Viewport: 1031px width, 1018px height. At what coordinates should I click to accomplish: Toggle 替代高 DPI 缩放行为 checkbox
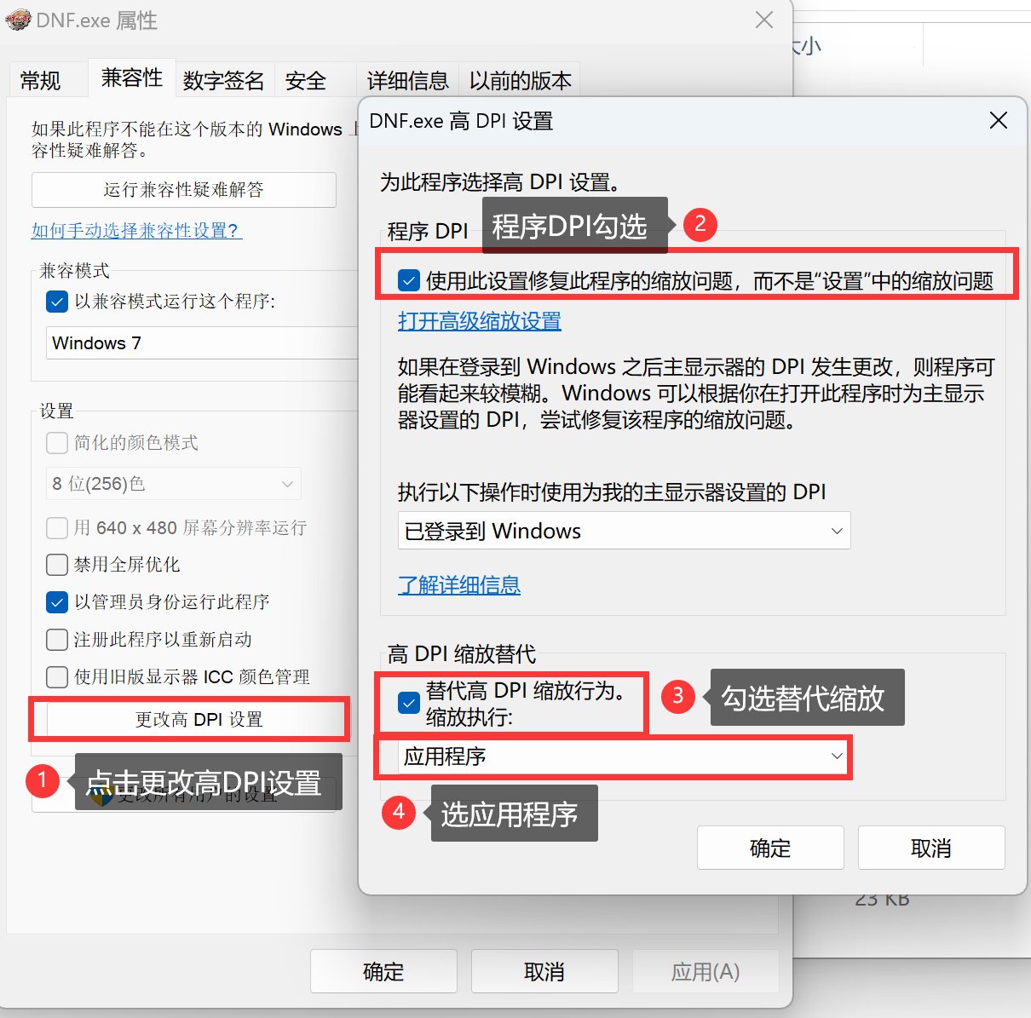[409, 704]
